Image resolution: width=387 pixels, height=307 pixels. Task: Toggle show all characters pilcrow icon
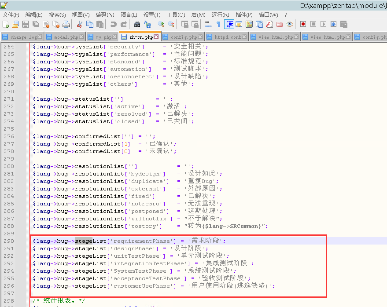218,24
